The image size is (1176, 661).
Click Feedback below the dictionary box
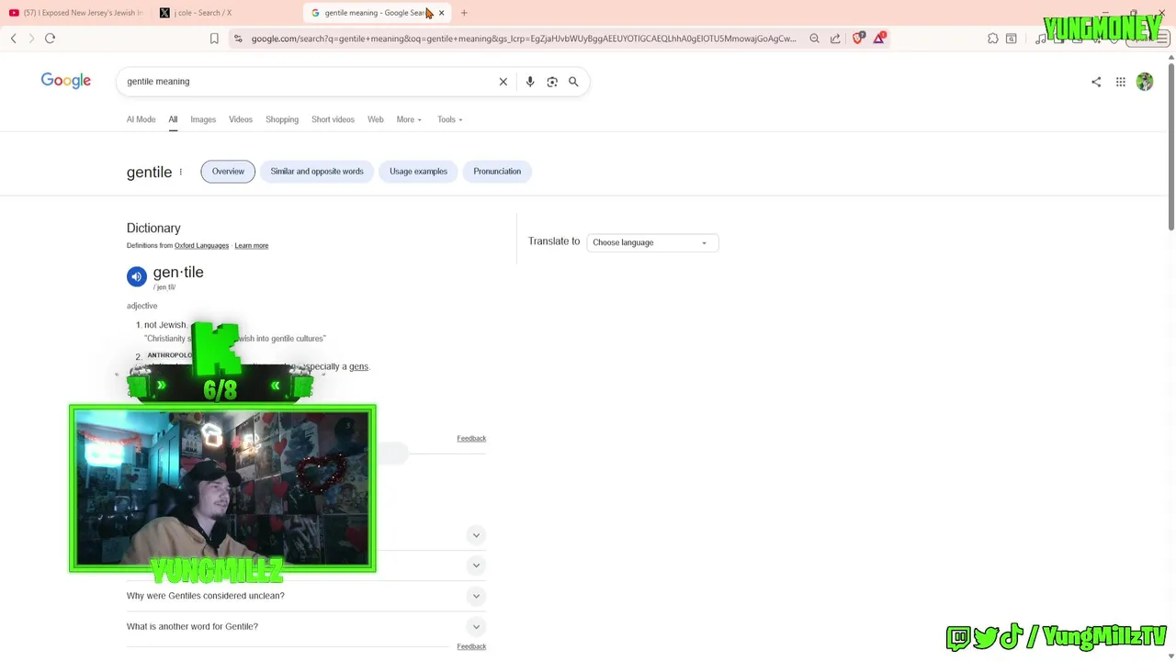(471, 438)
